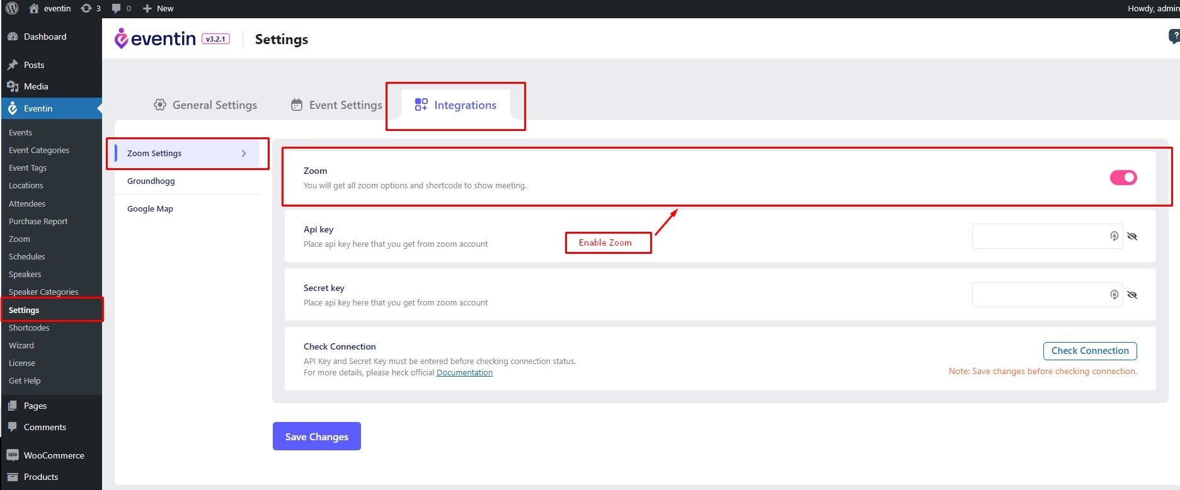Click the Pages icon in sidebar
This screenshot has width=1180, height=490.
coord(13,406)
